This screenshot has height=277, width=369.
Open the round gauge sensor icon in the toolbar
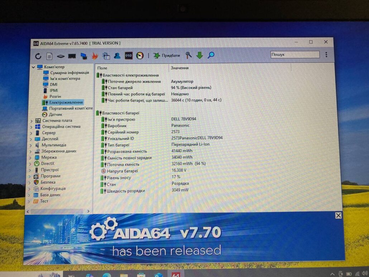(x=140, y=56)
